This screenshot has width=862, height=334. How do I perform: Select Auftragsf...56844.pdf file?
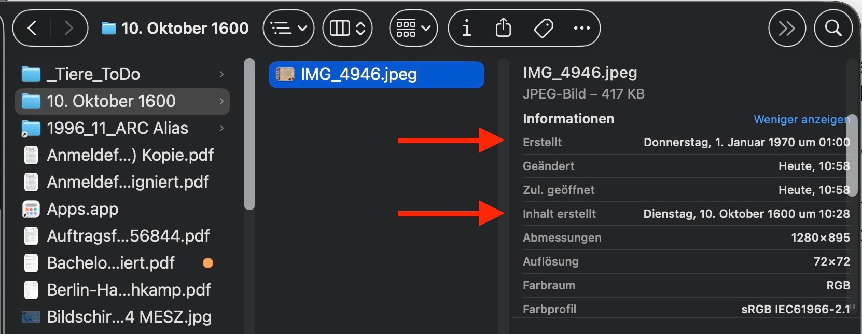point(122,236)
